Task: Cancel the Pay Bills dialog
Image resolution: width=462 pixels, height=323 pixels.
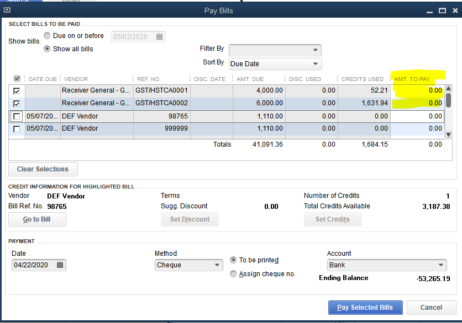Action: [431, 308]
